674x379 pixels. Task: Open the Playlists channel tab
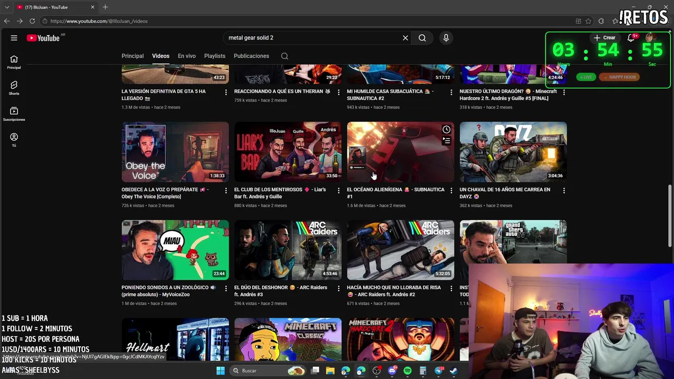pyautogui.click(x=215, y=56)
